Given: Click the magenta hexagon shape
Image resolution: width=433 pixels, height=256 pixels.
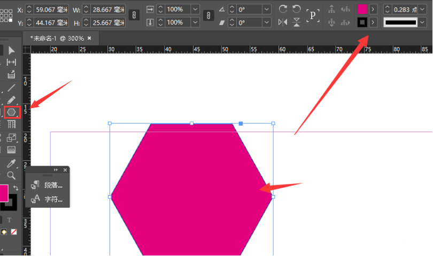Looking at the screenshot, I should (192, 189).
